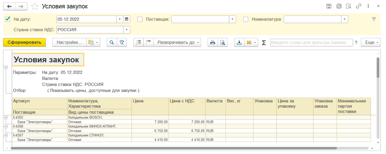Open the calendar picker for the date field

click(x=127, y=19)
